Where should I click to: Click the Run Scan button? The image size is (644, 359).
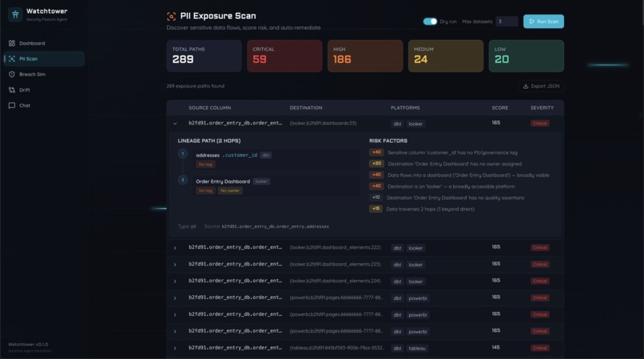click(x=543, y=22)
